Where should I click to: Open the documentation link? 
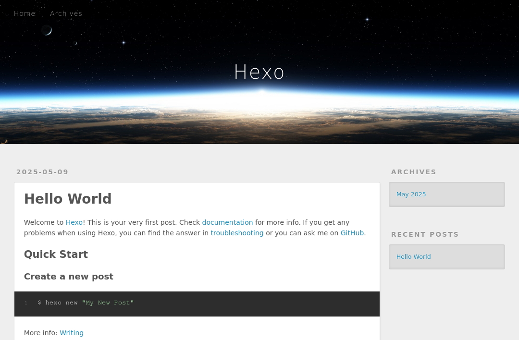227,222
